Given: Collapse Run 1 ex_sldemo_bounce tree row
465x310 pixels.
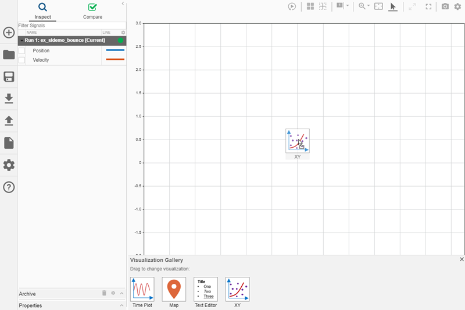Looking at the screenshot, I should click(22, 40).
